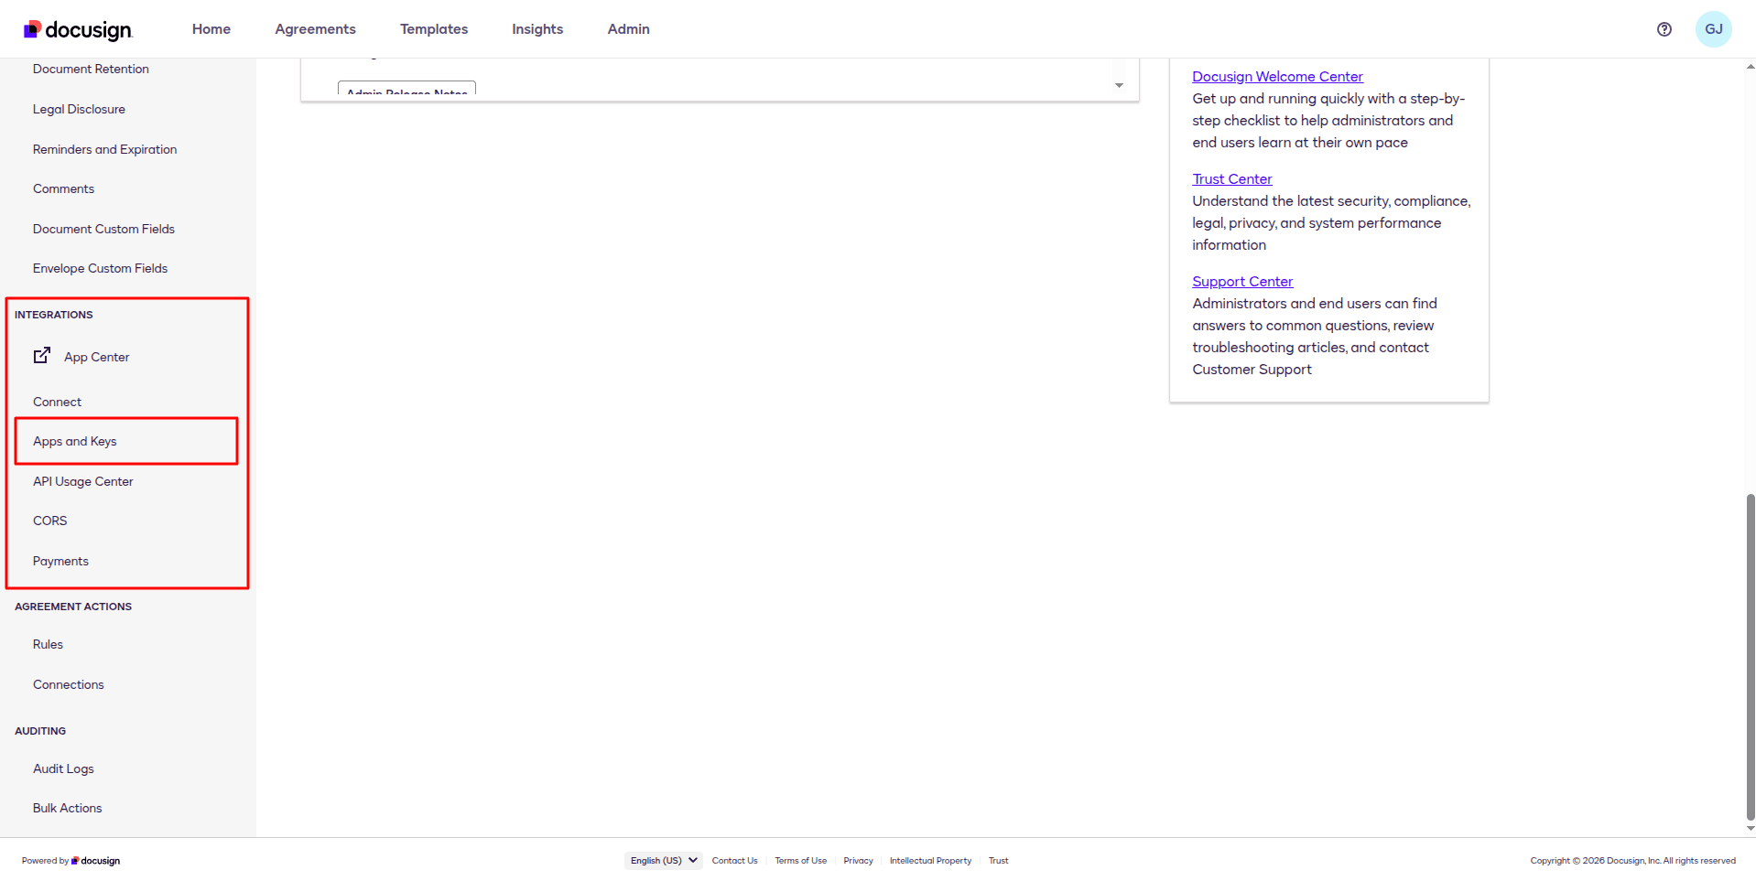Open the English (US) language dropdown
The width and height of the screenshot is (1756, 881).
pos(664,861)
